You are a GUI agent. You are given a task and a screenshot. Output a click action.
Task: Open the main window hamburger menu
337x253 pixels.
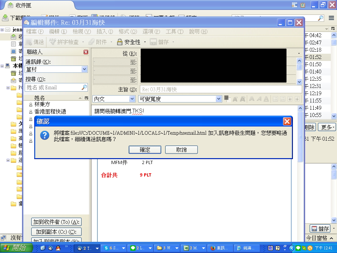331,18
